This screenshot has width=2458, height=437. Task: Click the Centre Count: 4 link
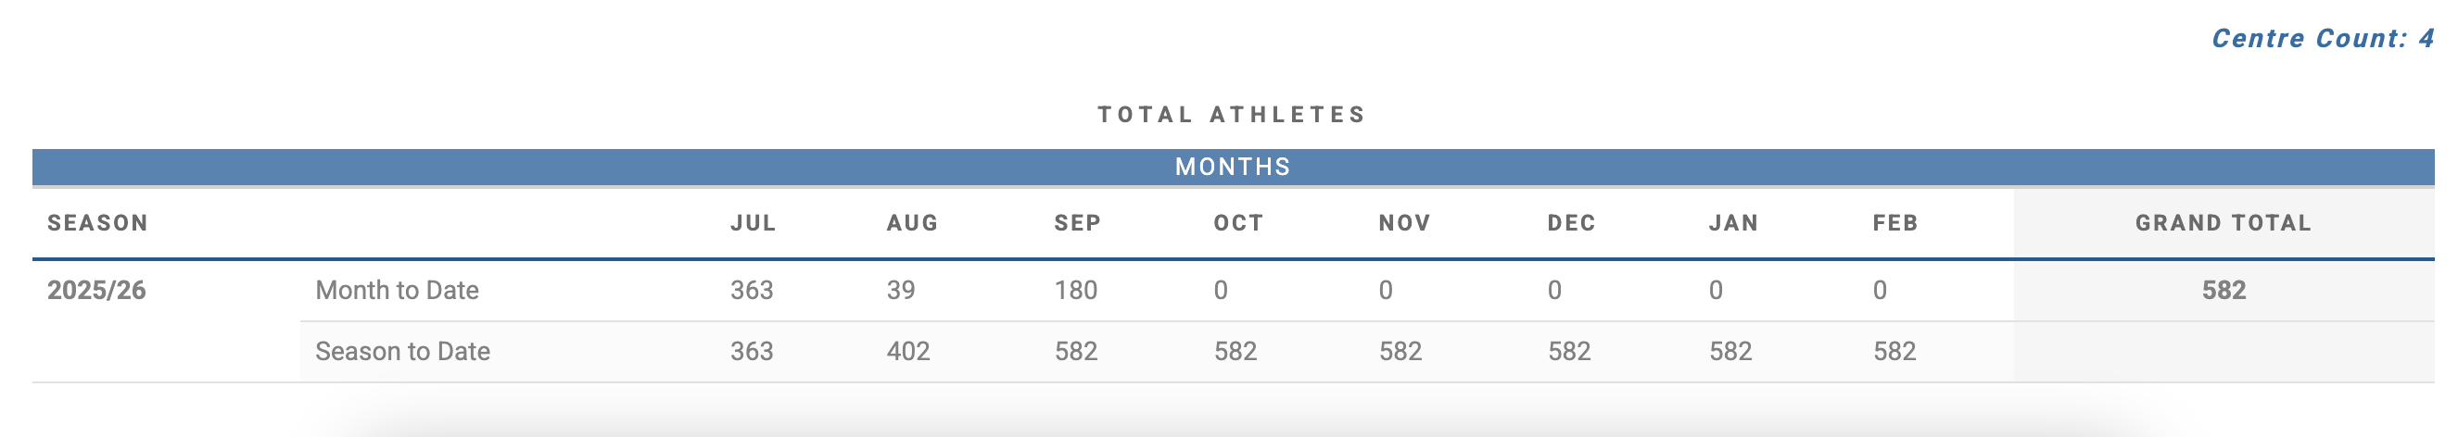pos(2323,38)
